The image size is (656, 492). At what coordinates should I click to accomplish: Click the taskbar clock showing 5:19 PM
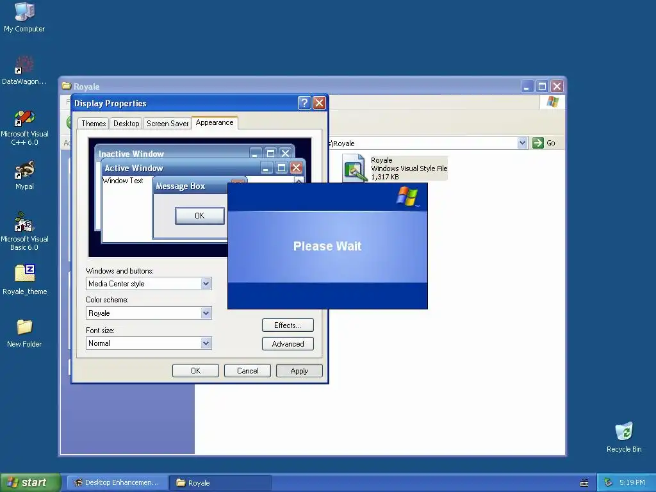pos(632,482)
